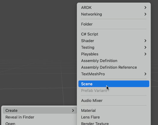Screen dimensions: 158x125
Task: Create a new Folder
Action: (x=114, y=24)
